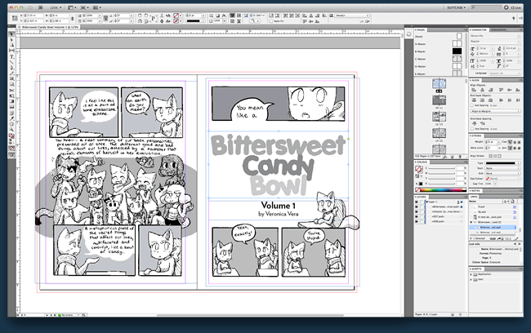
Task: Click the Scripts panel tab
Action: coord(475,269)
